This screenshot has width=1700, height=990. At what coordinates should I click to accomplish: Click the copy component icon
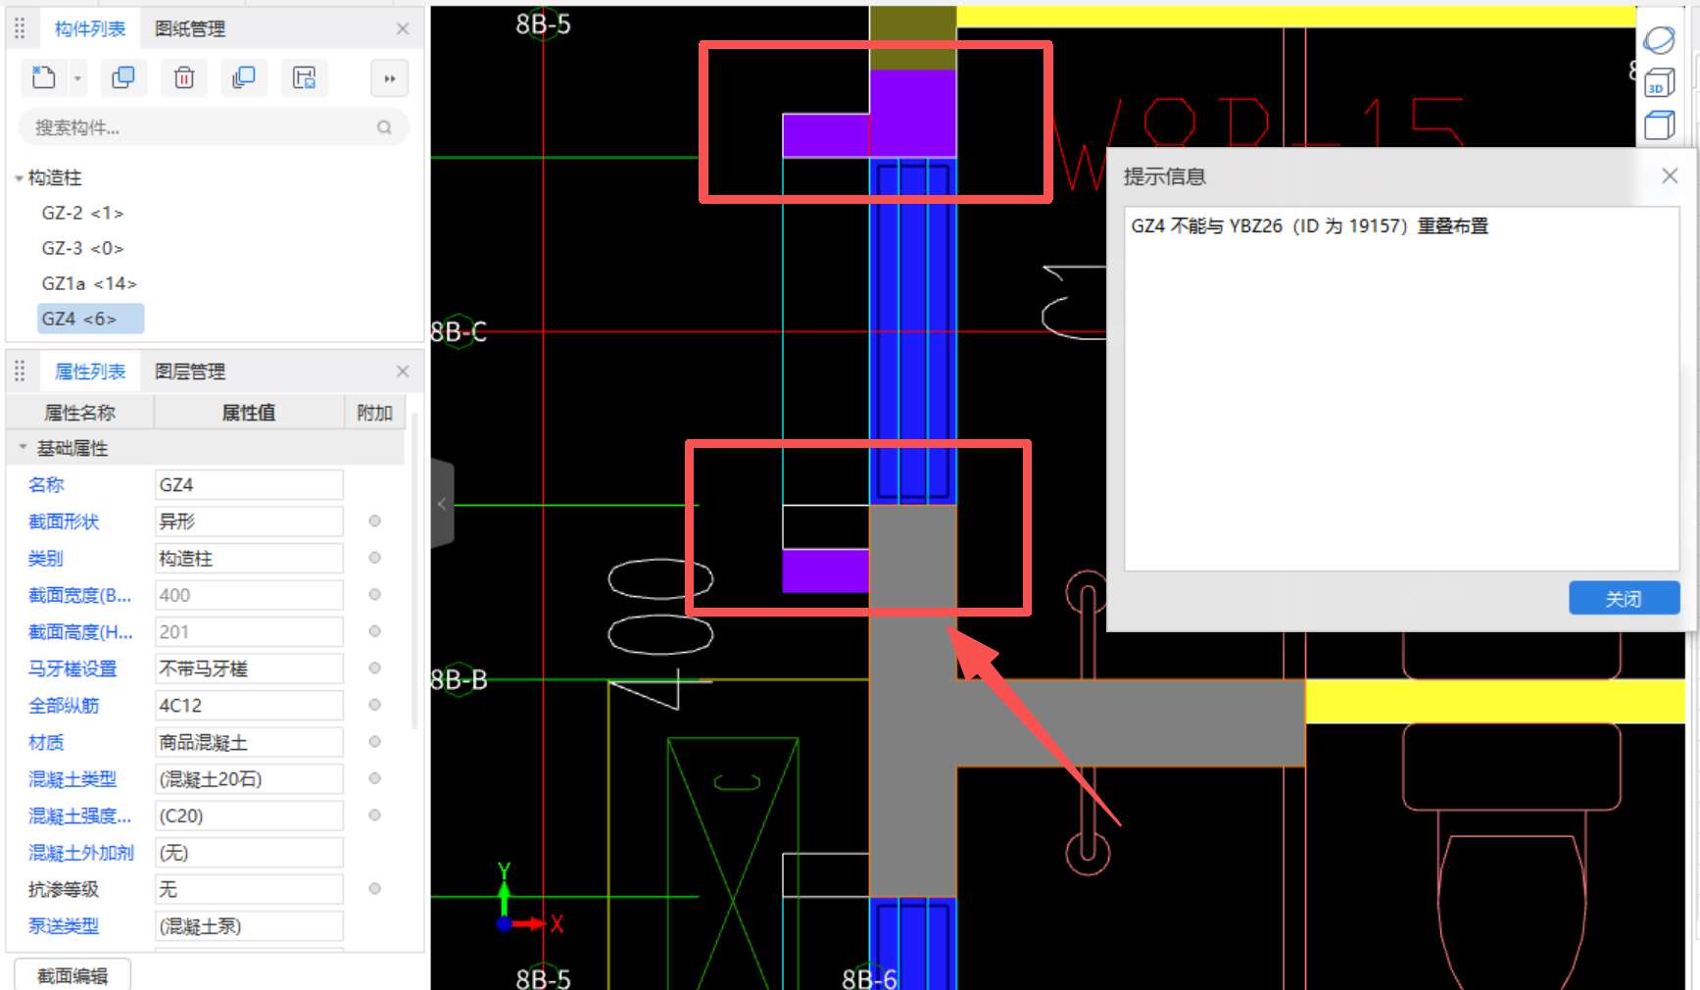[x=123, y=77]
